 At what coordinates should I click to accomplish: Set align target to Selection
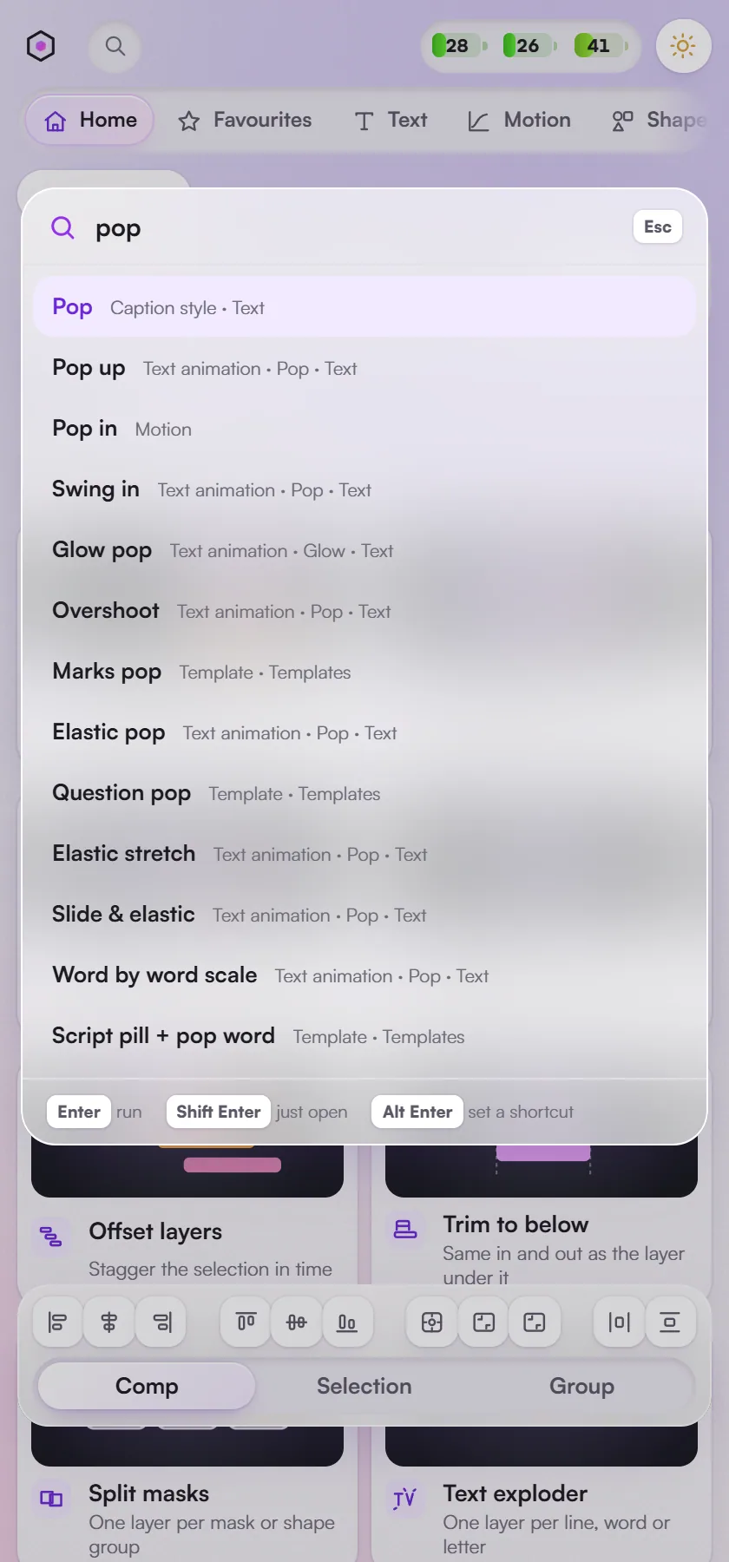[364, 1386]
